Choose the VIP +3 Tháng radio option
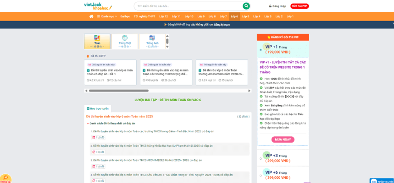The image size is (394, 183). click(261, 159)
